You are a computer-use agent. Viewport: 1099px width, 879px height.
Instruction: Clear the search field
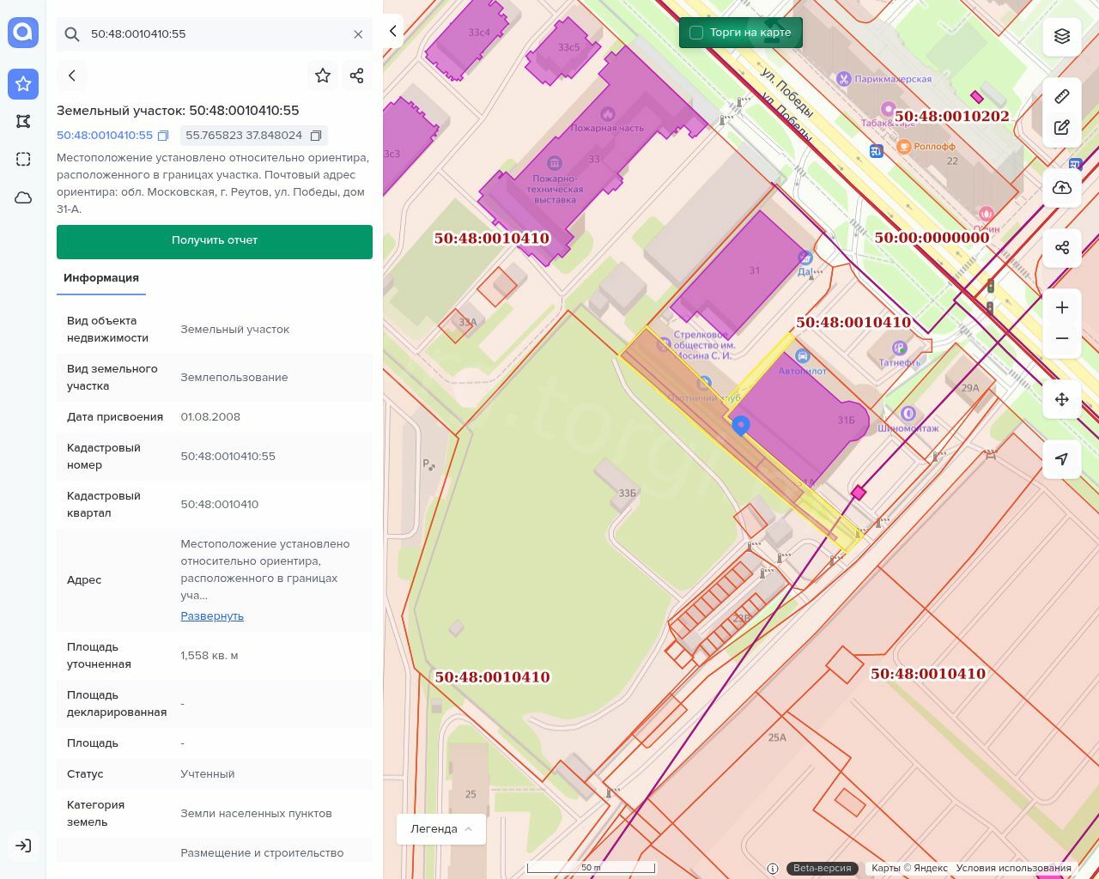coord(358,34)
